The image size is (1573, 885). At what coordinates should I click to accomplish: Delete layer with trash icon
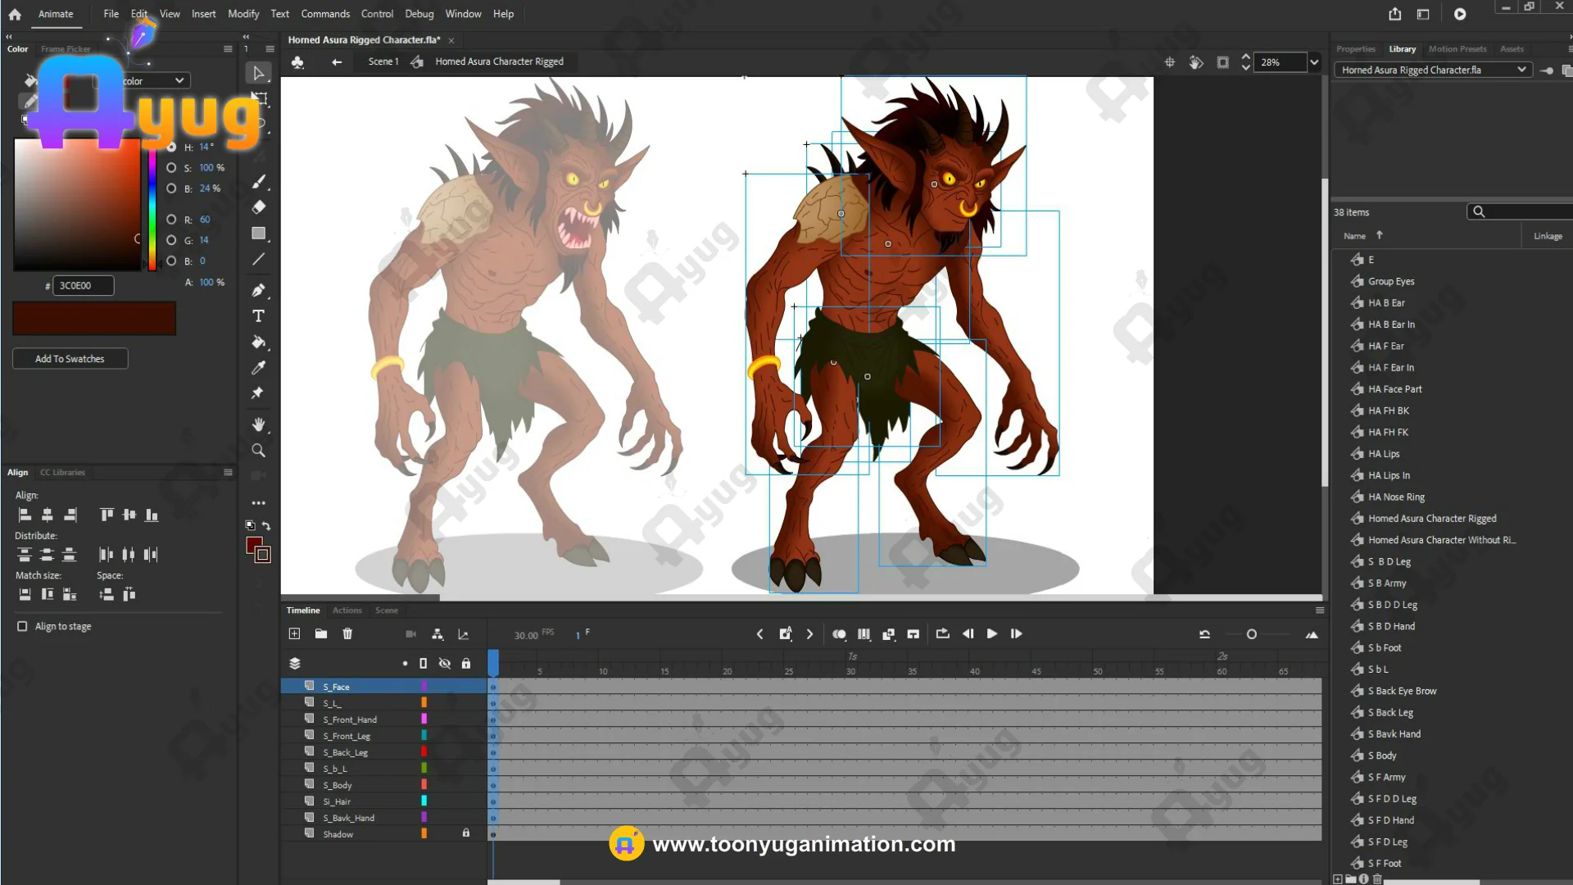tap(347, 634)
